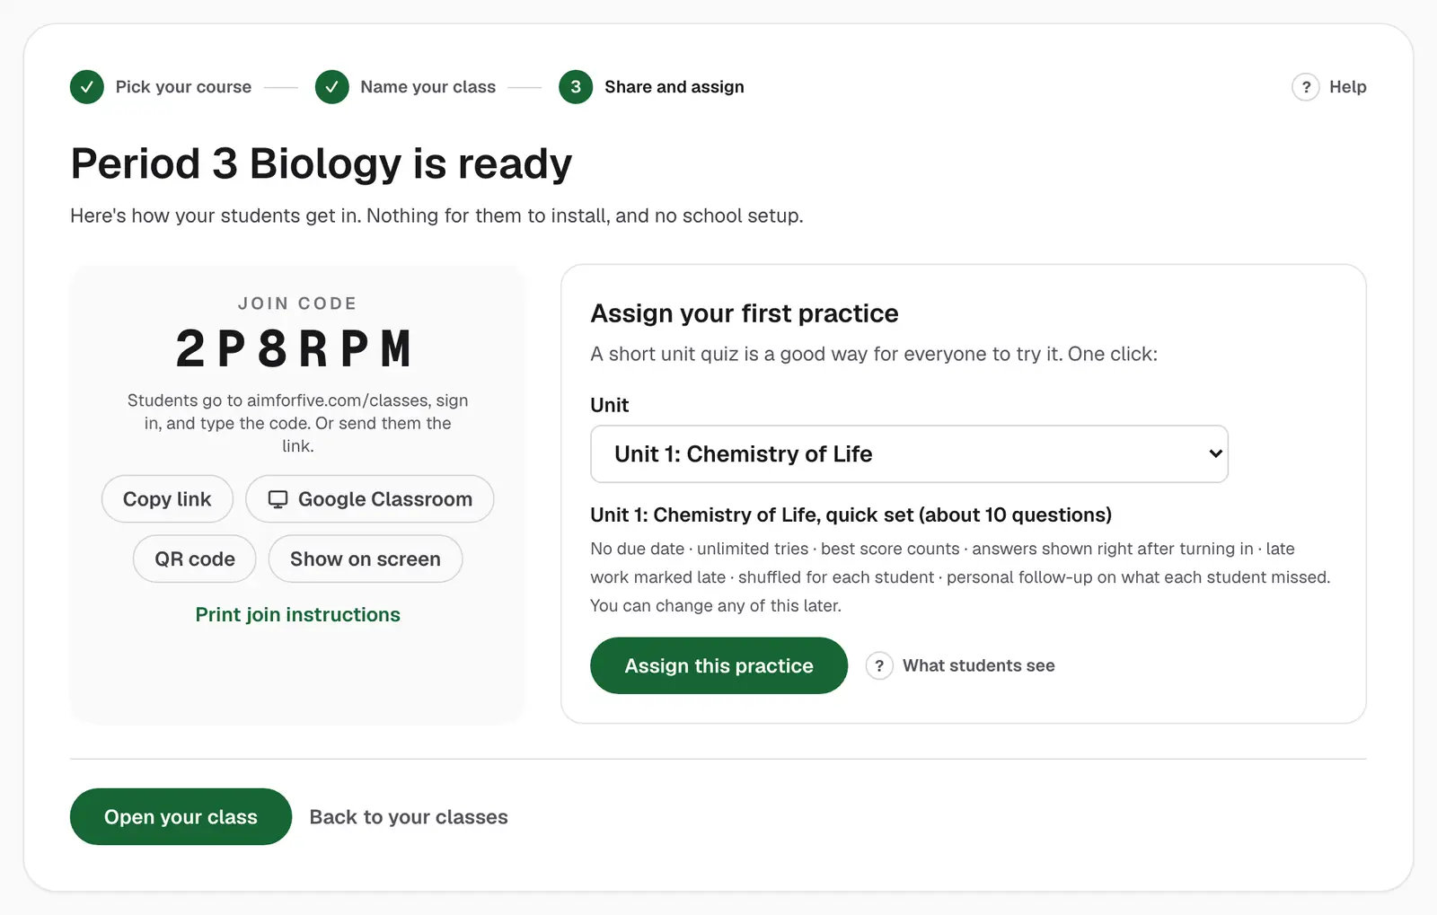Click the Assign your first practice heading
The height and width of the screenshot is (915, 1437).
pos(745,313)
